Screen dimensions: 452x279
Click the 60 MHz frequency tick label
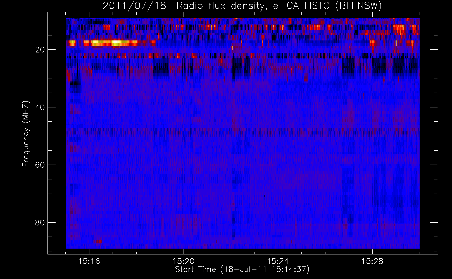click(40, 165)
